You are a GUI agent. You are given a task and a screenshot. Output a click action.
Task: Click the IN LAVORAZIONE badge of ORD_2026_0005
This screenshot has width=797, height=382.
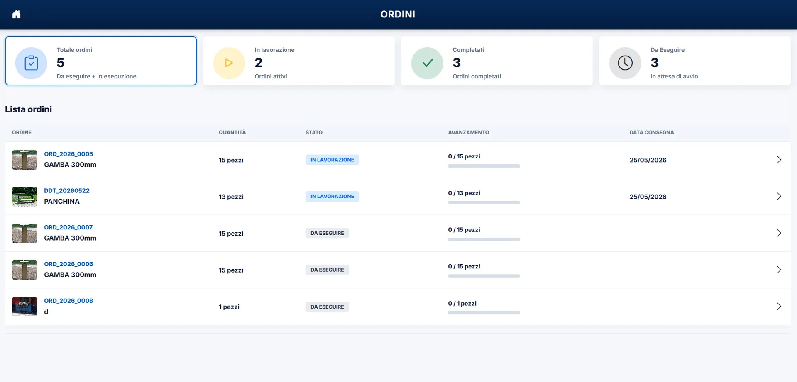pos(332,160)
